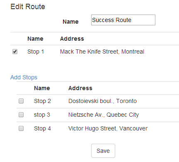The height and width of the screenshot is (162, 179).
Task: Select the Mack The Knife Street address
Action: pyautogui.click(x=102, y=52)
